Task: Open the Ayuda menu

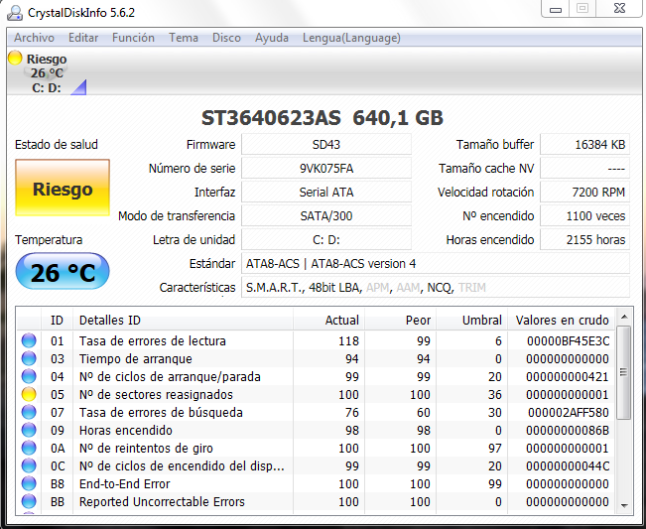Action: click(x=272, y=38)
